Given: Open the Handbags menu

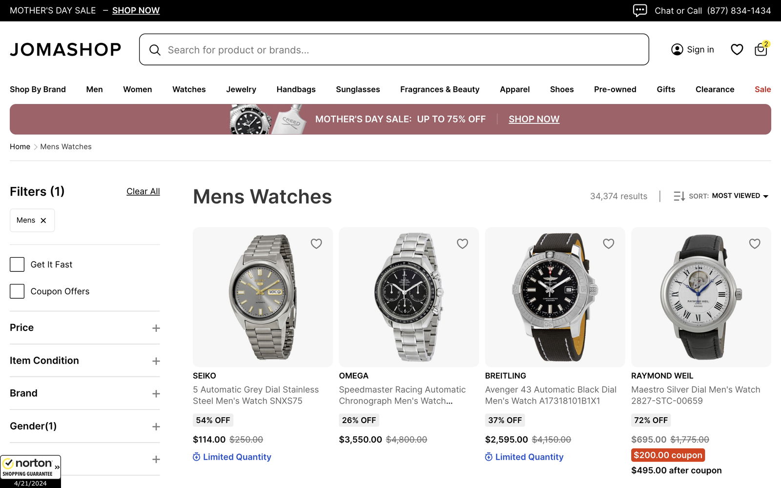Looking at the screenshot, I should tap(296, 89).
